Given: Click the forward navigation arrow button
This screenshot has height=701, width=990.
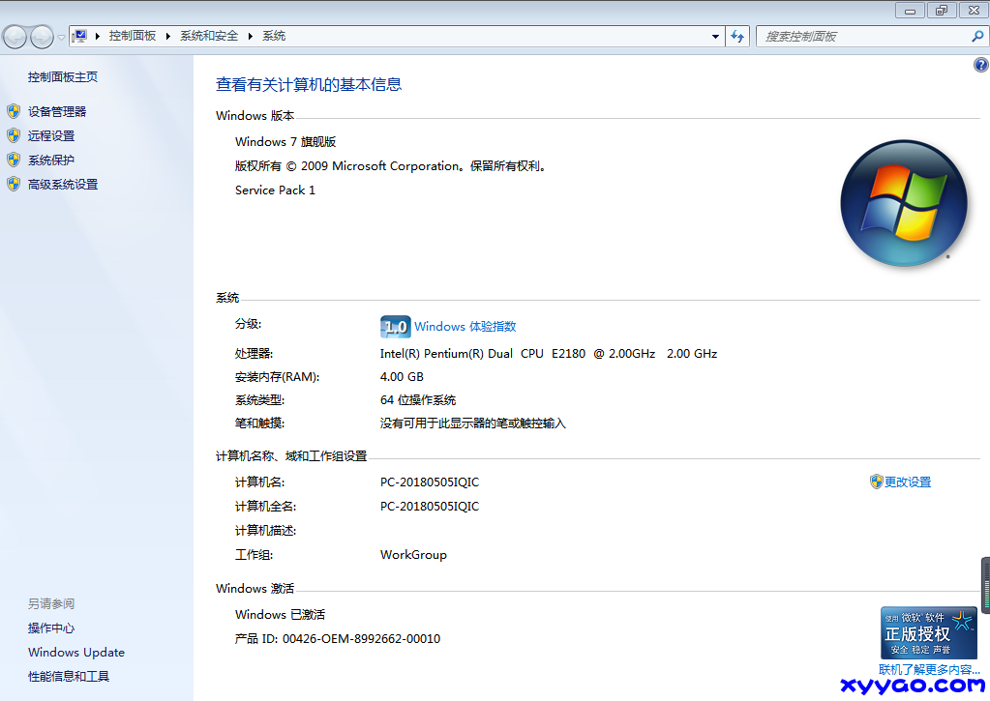Looking at the screenshot, I should (x=42, y=37).
